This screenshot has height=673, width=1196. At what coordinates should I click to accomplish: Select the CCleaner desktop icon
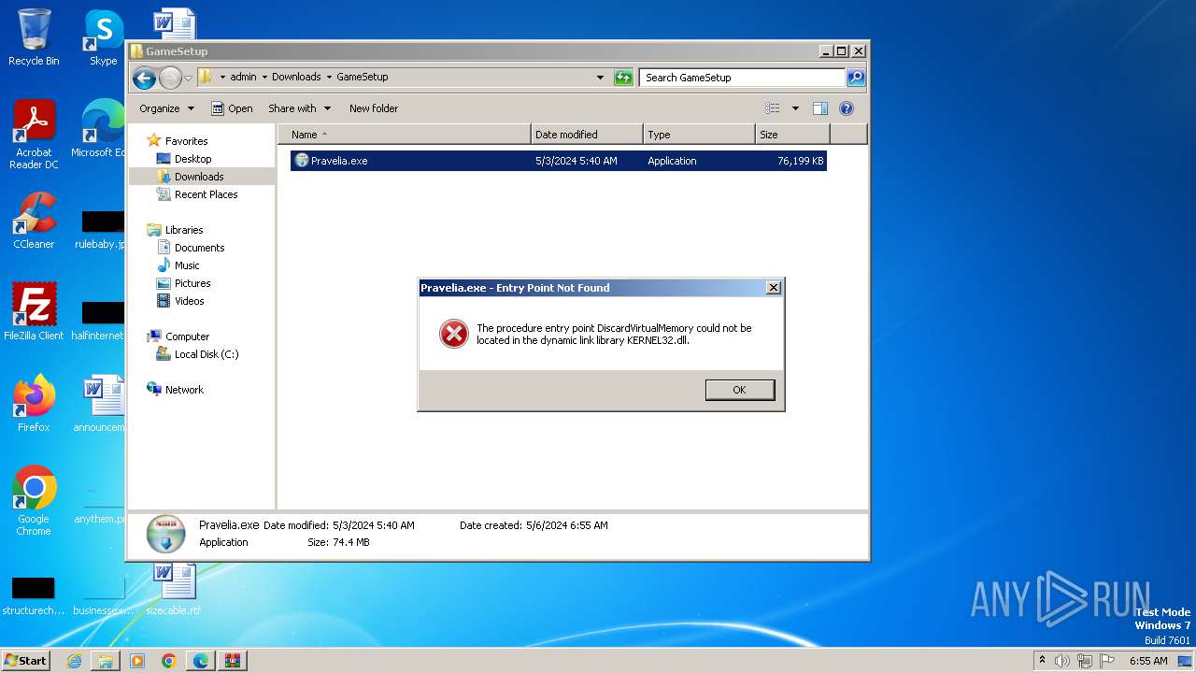(34, 221)
